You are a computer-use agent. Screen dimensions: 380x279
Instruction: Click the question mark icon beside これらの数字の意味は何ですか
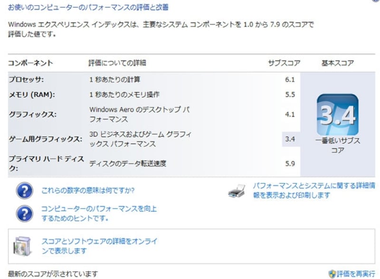pos(25,191)
